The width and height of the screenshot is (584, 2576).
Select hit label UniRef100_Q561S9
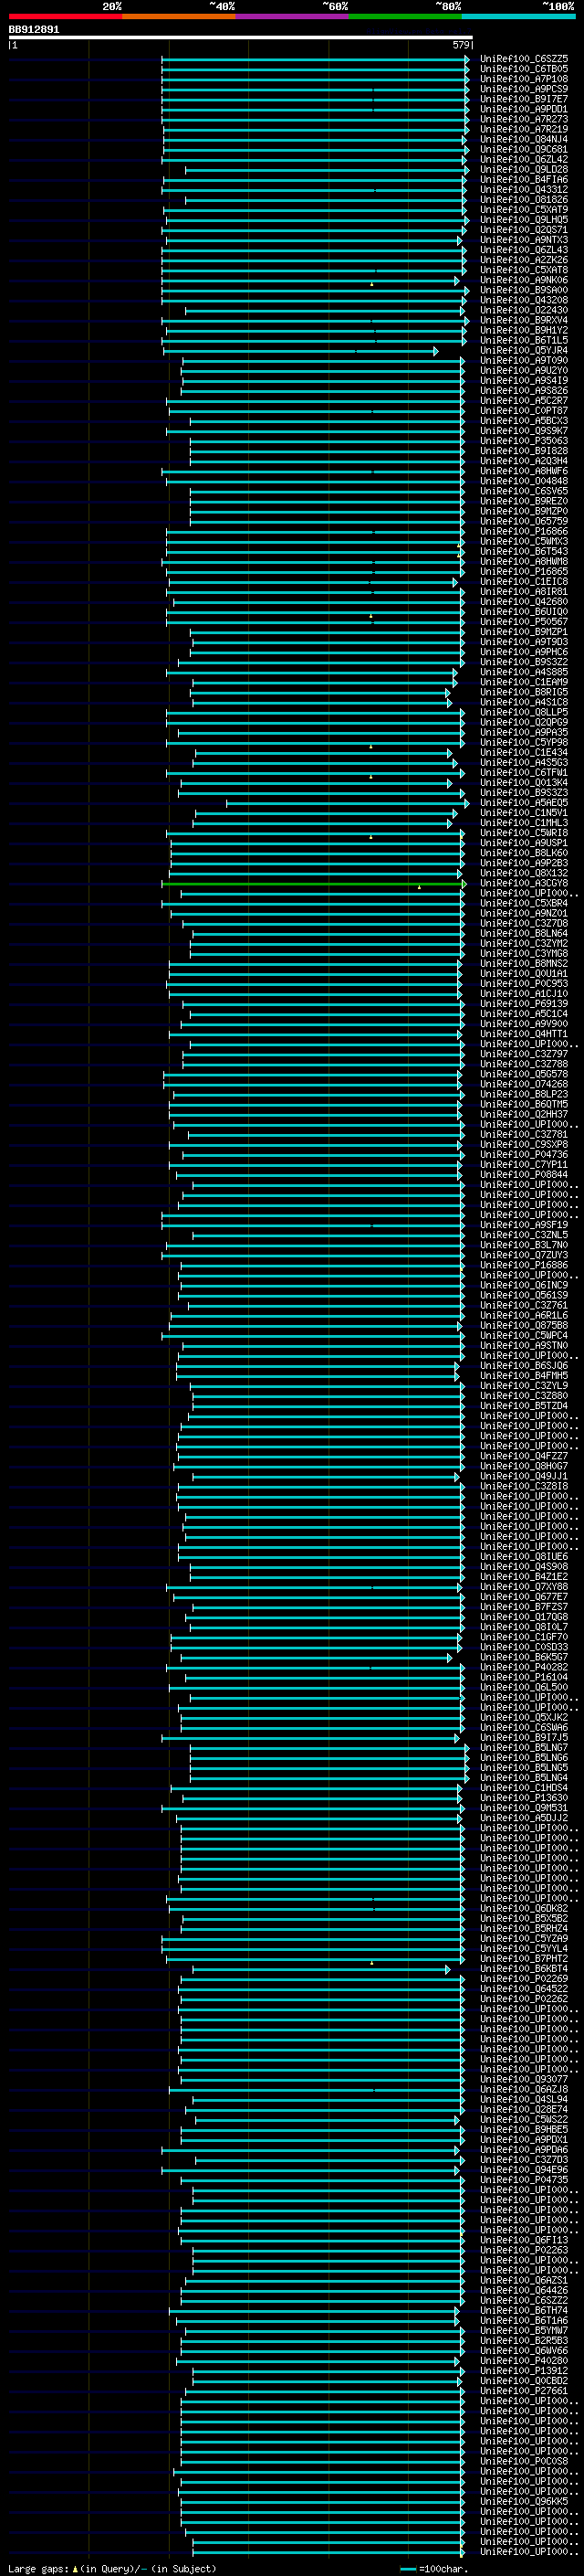pyautogui.click(x=524, y=1295)
